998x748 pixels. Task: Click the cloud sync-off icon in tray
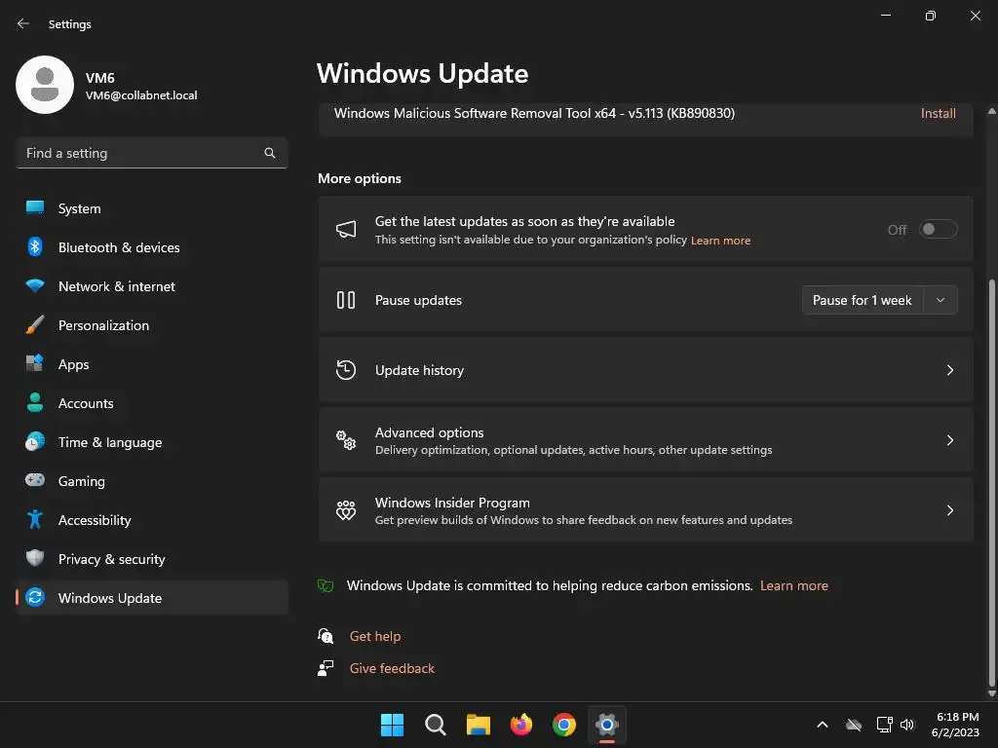(854, 725)
